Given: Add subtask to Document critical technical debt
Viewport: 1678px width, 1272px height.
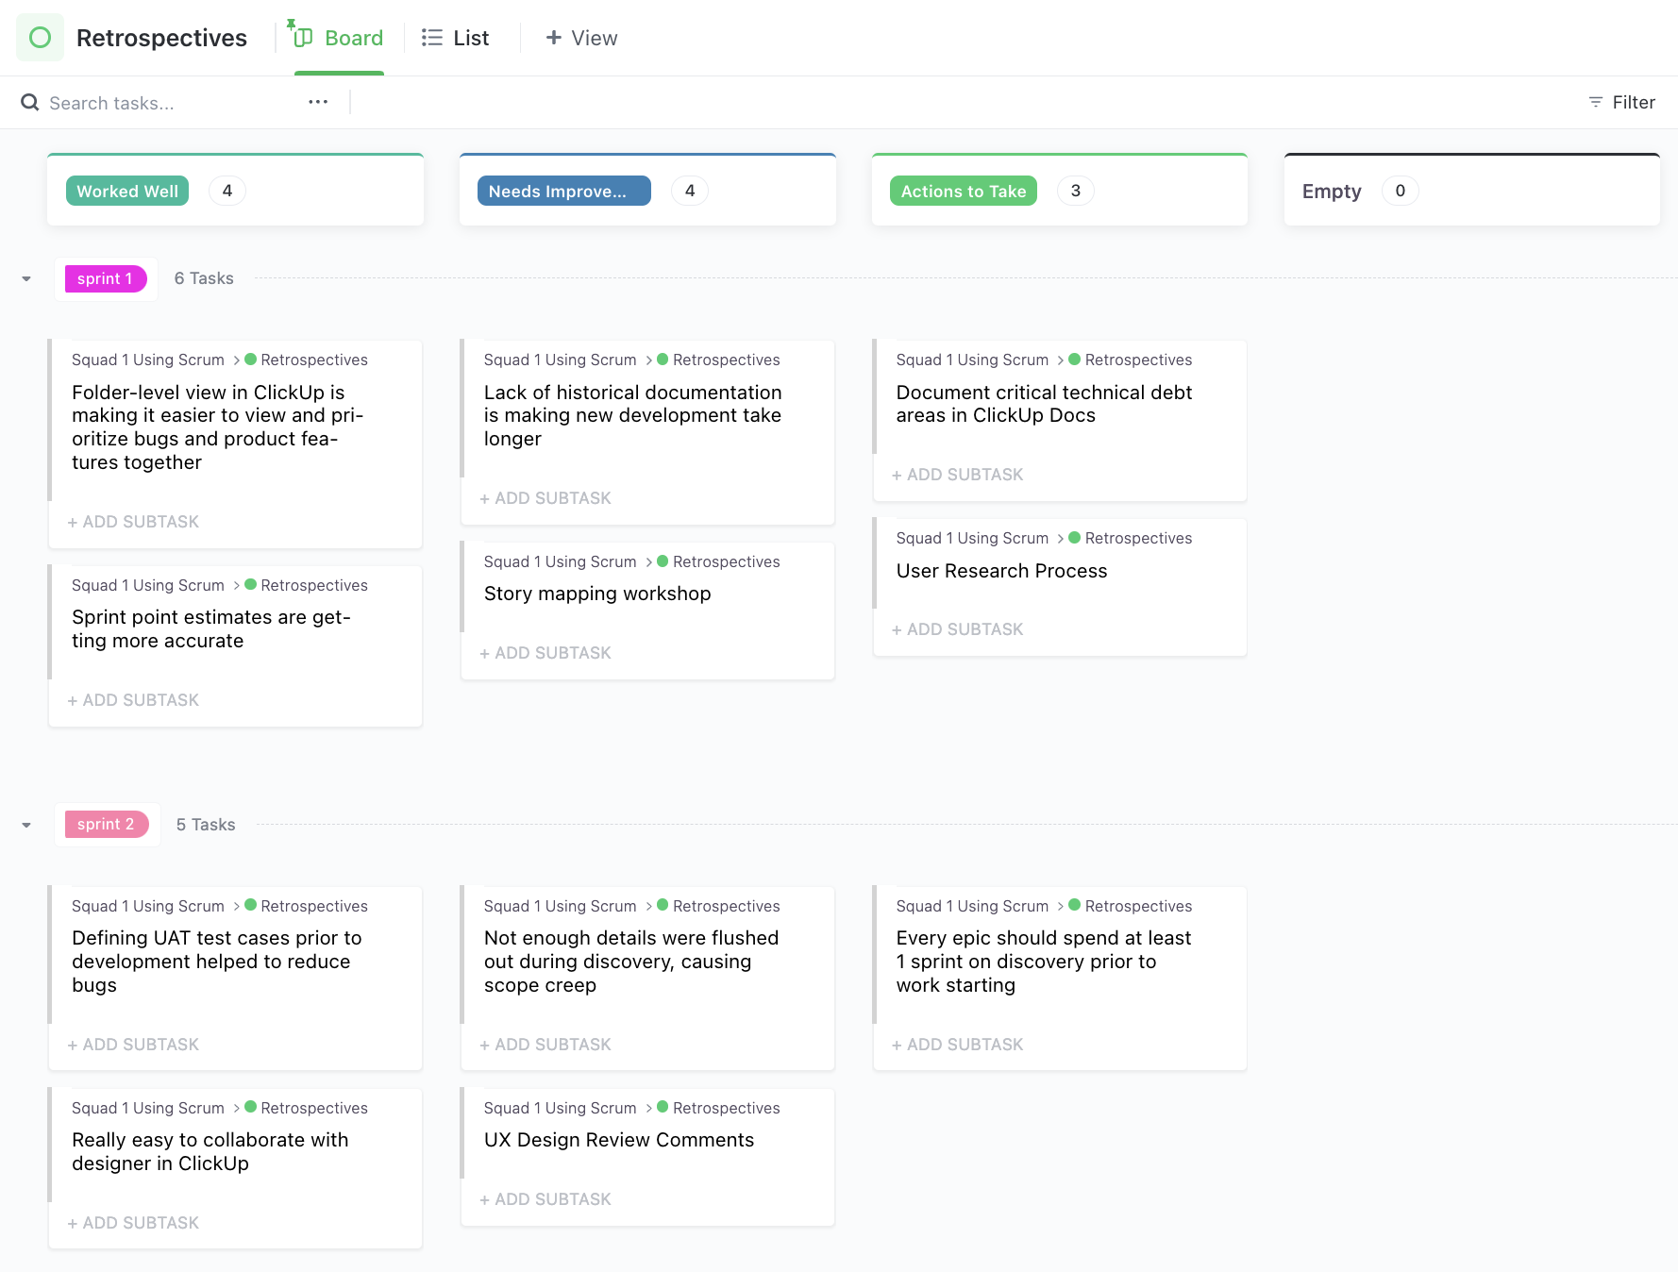Looking at the screenshot, I should point(958,475).
